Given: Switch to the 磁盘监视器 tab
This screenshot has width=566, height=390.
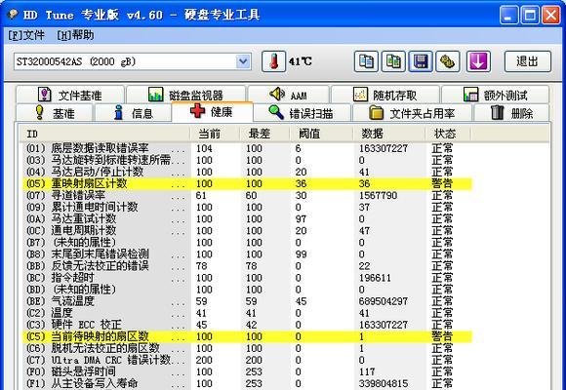Looking at the screenshot, I should [185, 95].
